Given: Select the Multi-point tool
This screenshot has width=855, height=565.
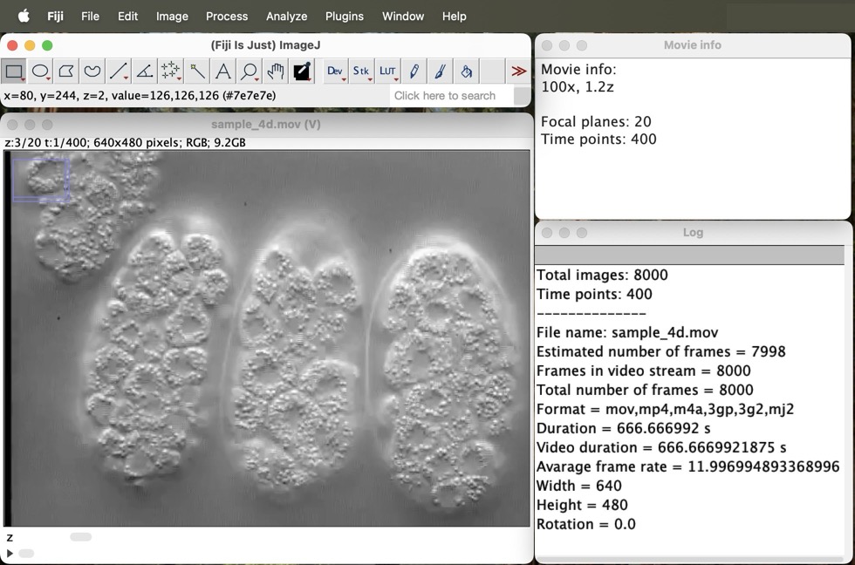Looking at the screenshot, I should click(x=171, y=71).
